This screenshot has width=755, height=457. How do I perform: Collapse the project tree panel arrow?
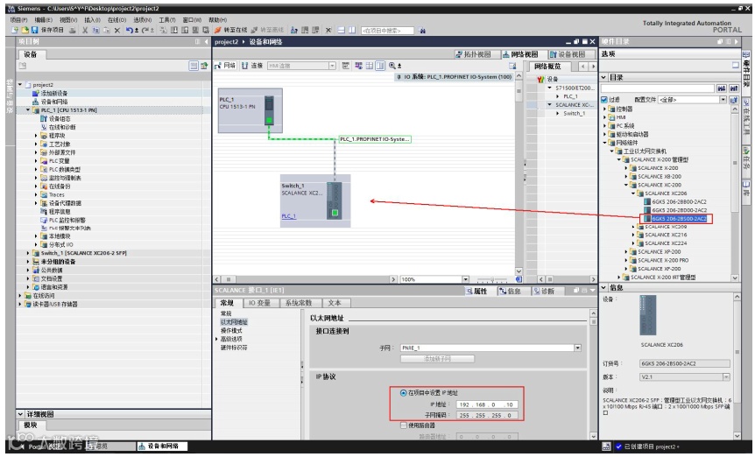coord(206,42)
